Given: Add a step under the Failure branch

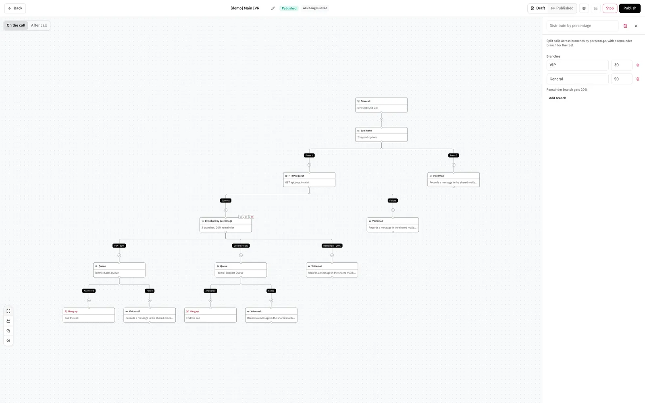Looking at the screenshot, I should pos(393,210).
